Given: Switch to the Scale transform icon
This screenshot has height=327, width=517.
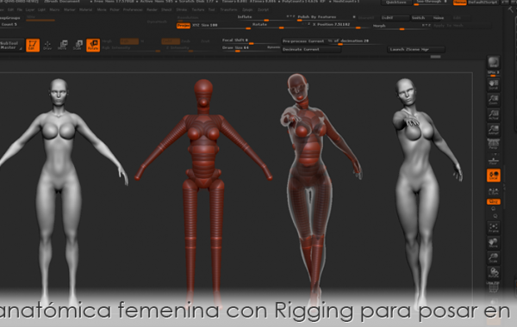Looking at the screenshot, I should [78, 45].
